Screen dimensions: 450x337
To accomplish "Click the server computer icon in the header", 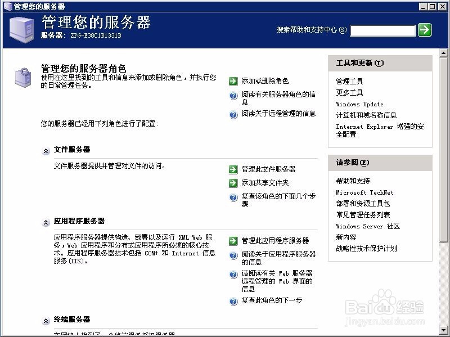I will (x=20, y=28).
